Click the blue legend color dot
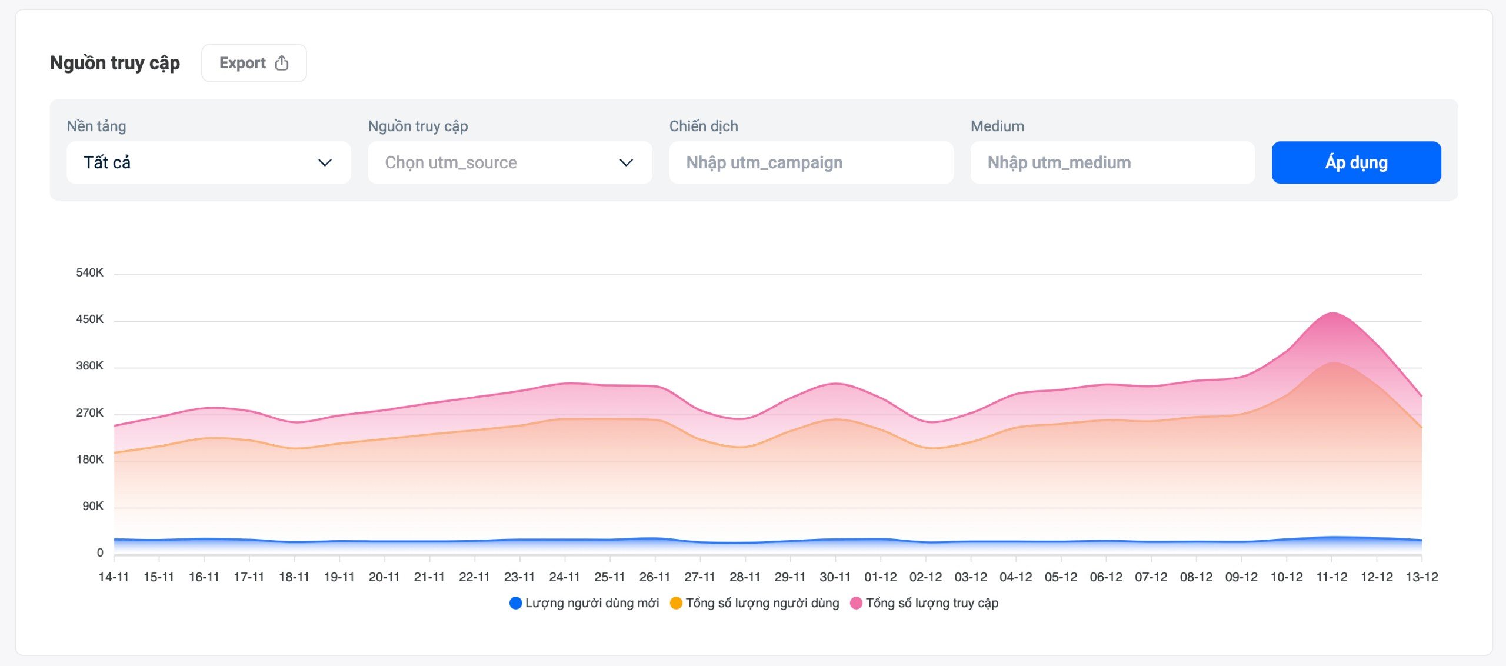Screen dimensions: 1506x666 [515, 603]
